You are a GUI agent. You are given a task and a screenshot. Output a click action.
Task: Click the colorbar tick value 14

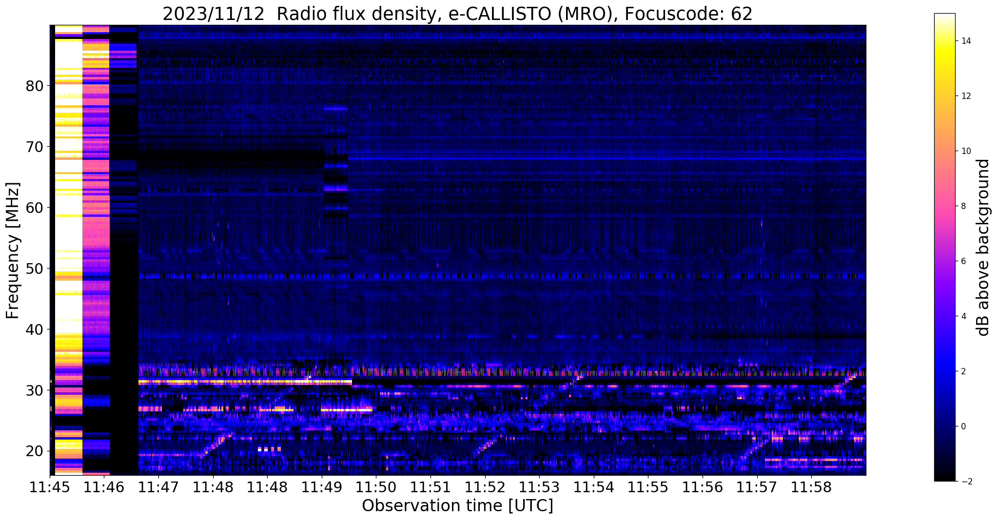point(965,41)
